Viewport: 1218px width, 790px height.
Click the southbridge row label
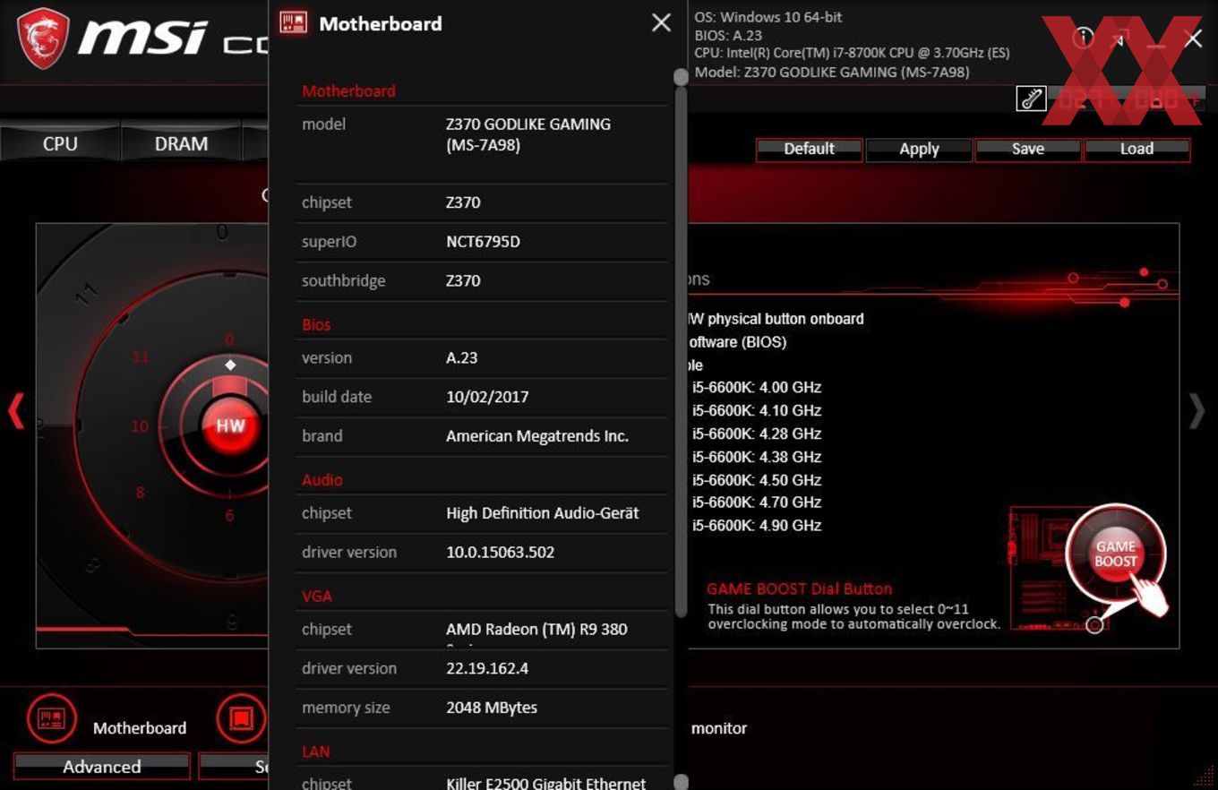click(x=344, y=280)
